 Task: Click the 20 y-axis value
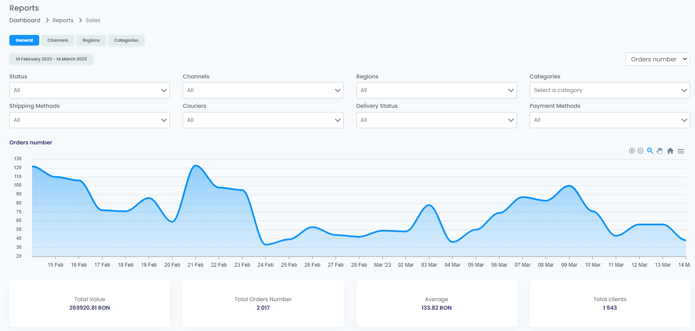click(x=19, y=256)
